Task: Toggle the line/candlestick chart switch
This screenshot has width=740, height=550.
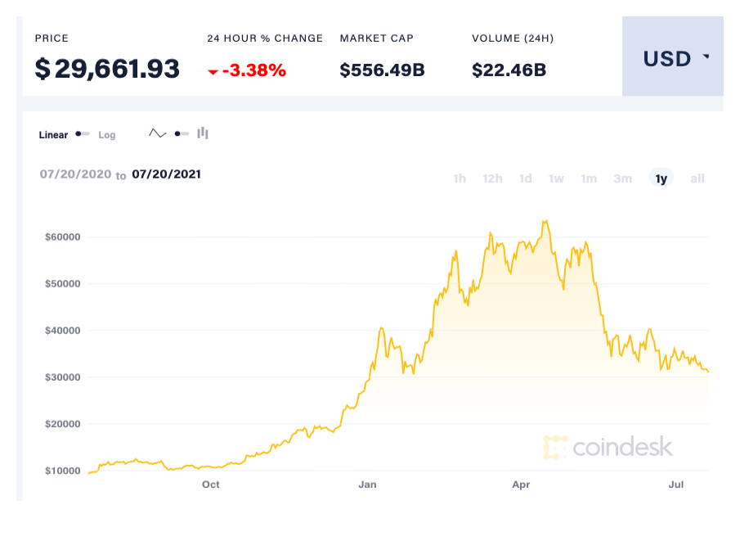Action: tap(182, 134)
